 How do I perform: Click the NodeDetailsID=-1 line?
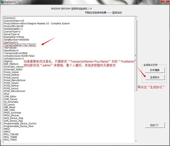[x=13, y=29]
